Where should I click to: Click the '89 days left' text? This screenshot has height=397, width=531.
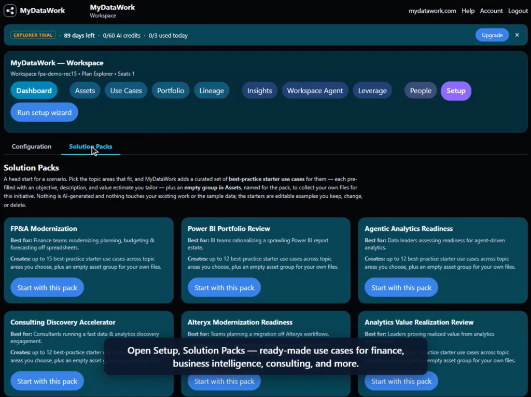click(79, 36)
